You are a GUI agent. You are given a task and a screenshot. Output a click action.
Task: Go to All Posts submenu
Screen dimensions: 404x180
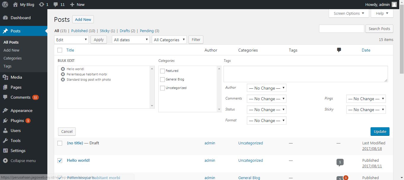[11, 42]
